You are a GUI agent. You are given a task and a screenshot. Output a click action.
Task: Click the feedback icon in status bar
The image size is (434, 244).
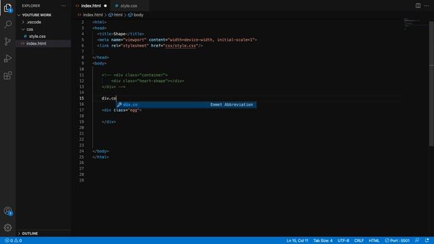[417, 241]
